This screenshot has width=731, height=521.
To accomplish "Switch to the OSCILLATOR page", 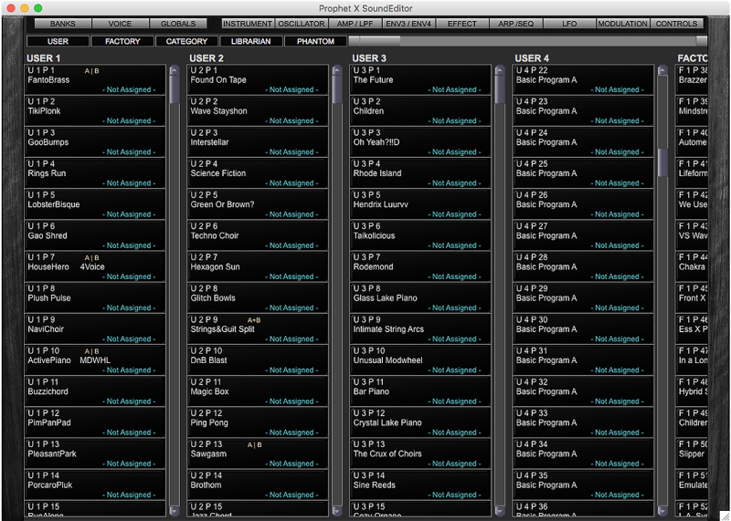I will click(301, 24).
